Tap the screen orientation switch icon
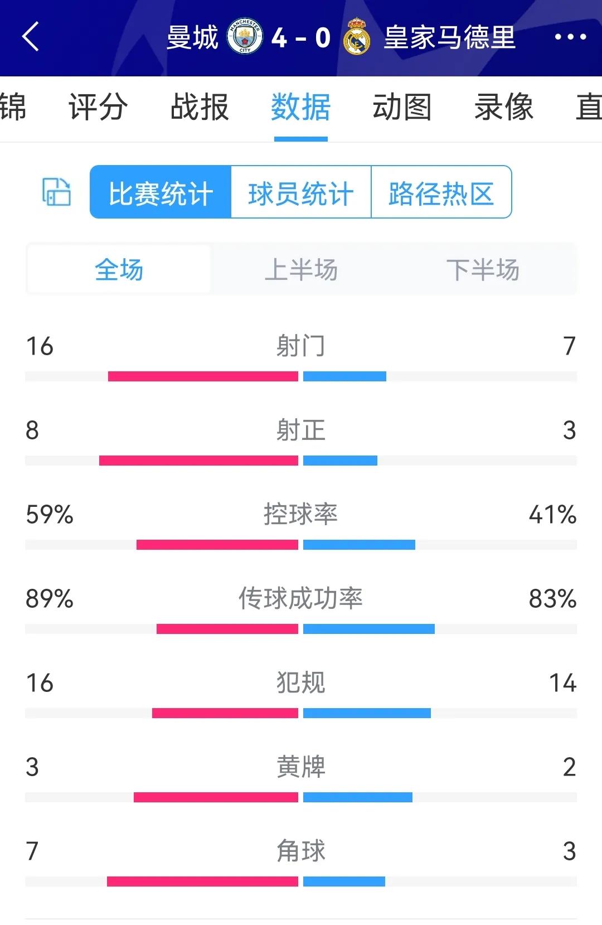Viewport: 602px width, 925px height. click(56, 192)
